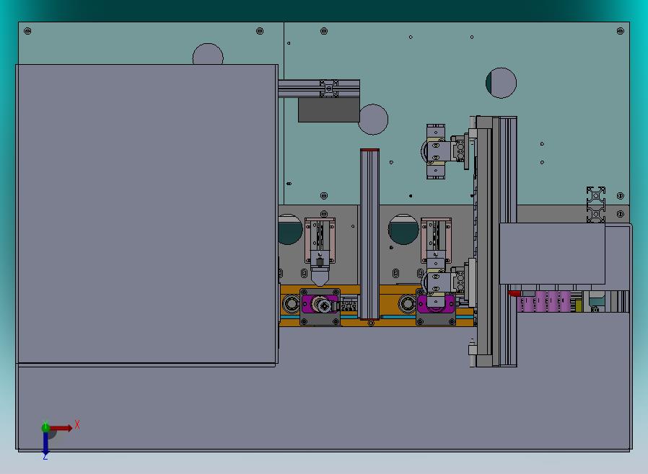This screenshot has width=648, height=474.
Task: Pick the dark gray rectangular block under the extrusion
Action: click(328, 109)
